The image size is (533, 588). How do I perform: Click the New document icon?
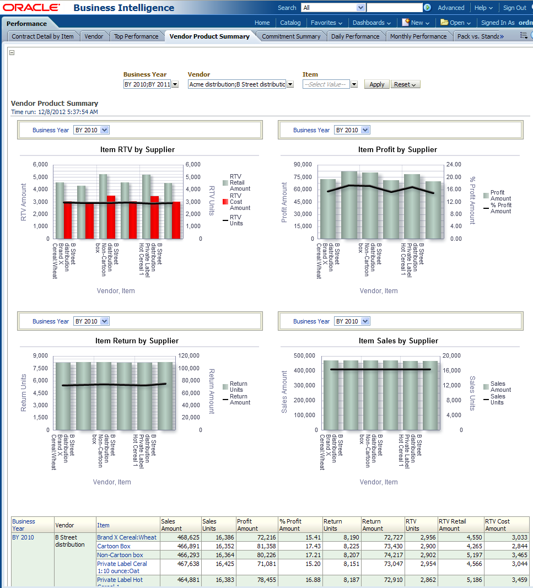(x=406, y=23)
